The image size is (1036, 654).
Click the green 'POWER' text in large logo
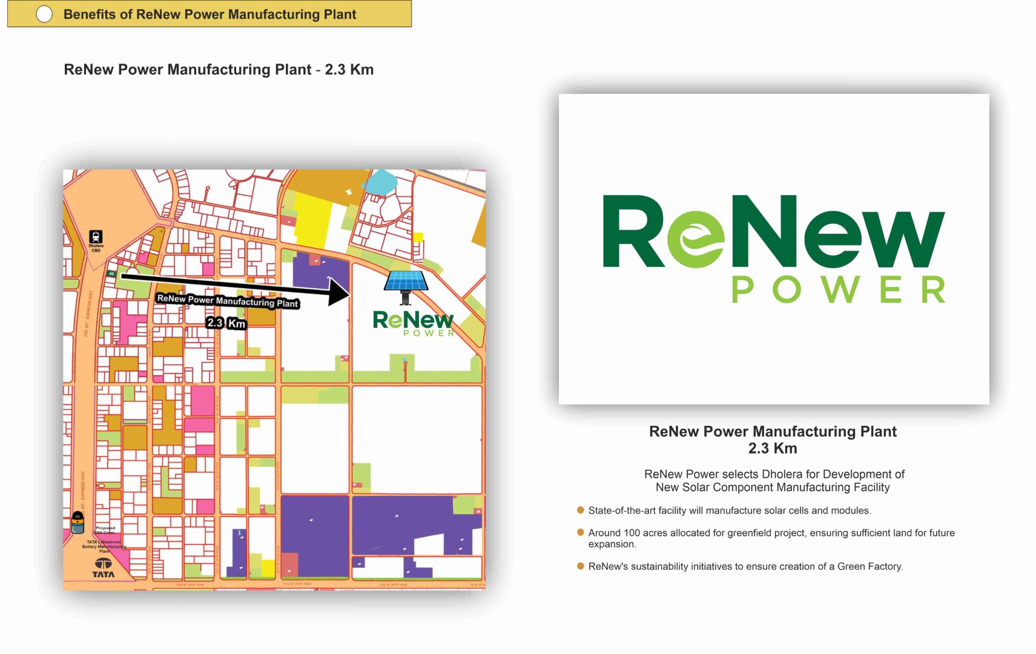click(838, 290)
